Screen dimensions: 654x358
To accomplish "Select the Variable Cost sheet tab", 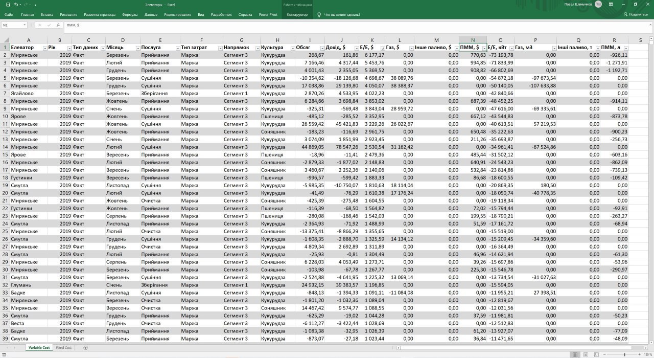I will (39, 348).
